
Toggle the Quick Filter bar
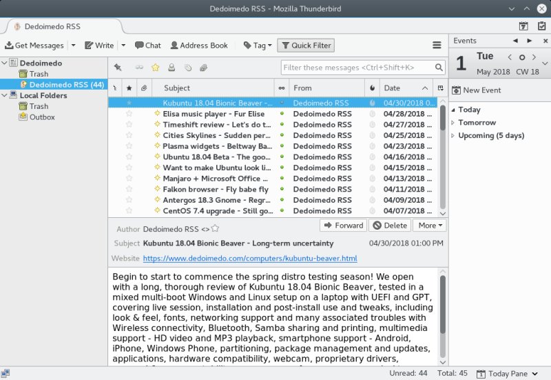[x=306, y=46]
